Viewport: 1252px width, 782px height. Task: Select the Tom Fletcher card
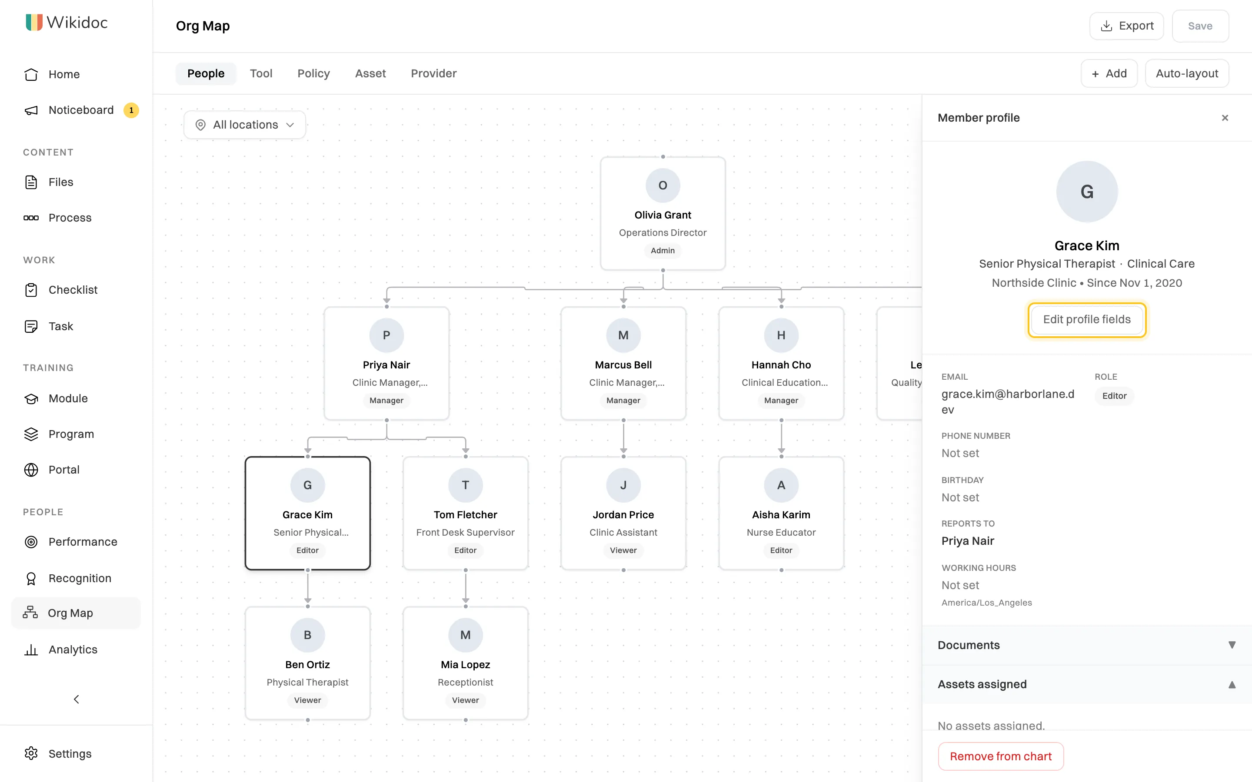tap(466, 514)
